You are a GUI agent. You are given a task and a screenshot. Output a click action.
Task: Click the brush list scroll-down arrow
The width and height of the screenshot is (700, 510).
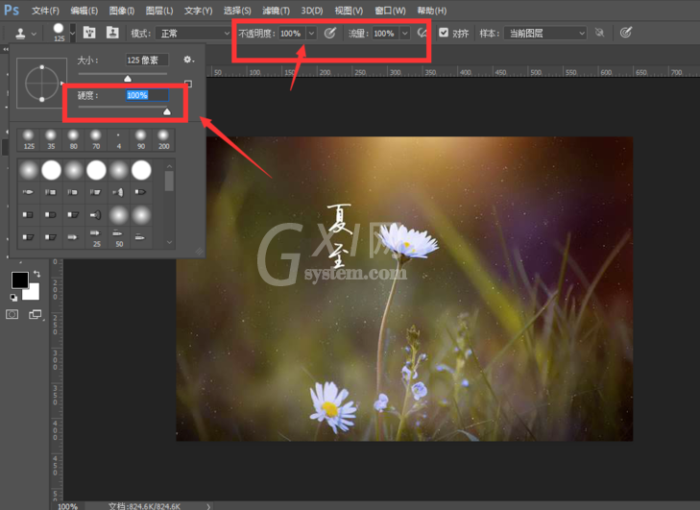(169, 242)
